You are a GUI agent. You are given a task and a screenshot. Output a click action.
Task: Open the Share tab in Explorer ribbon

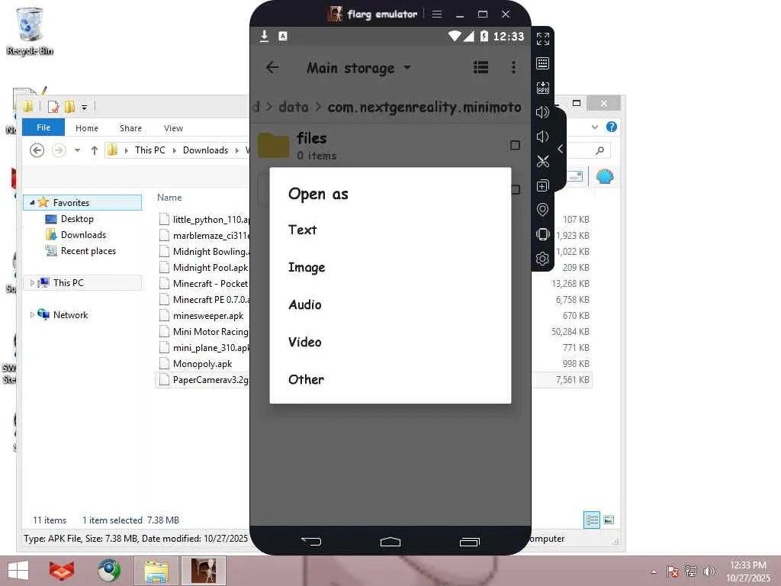pos(130,128)
